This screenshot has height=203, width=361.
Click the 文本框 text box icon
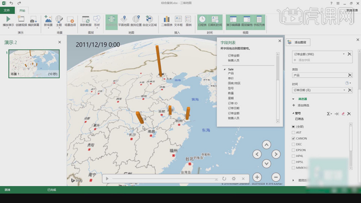(x=178, y=19)
